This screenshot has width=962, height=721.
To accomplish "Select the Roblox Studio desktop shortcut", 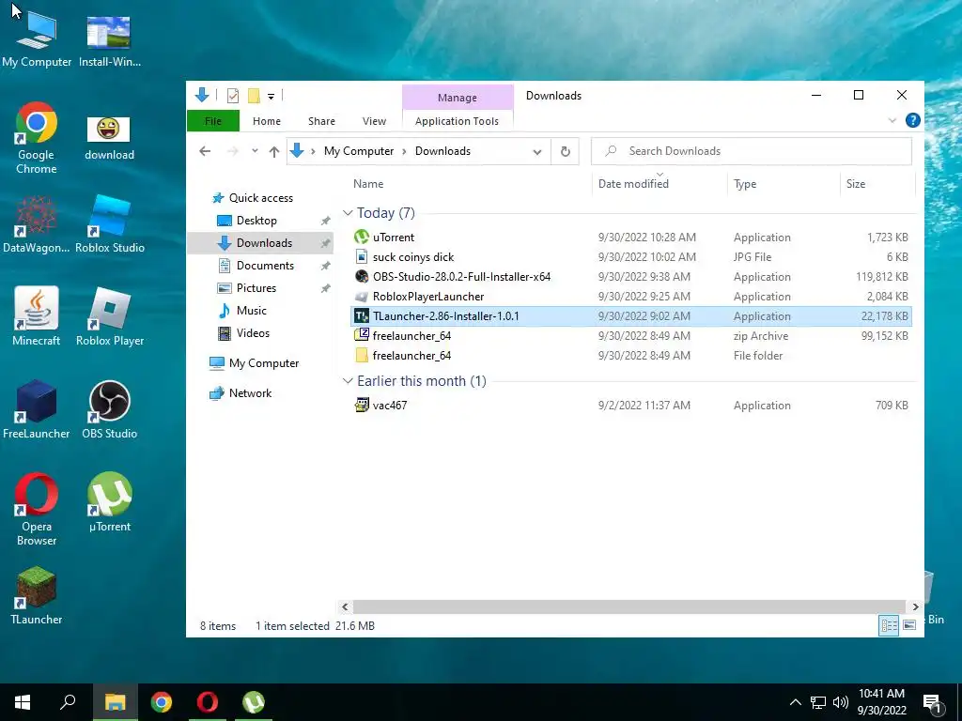I will pyautogui.click(x=109, y=224).
